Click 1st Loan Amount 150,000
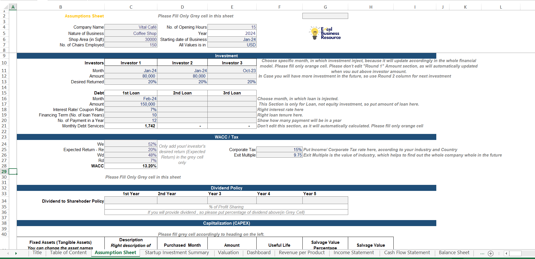Viewport: 535px width, 259px height. click(x=131, y=104)
